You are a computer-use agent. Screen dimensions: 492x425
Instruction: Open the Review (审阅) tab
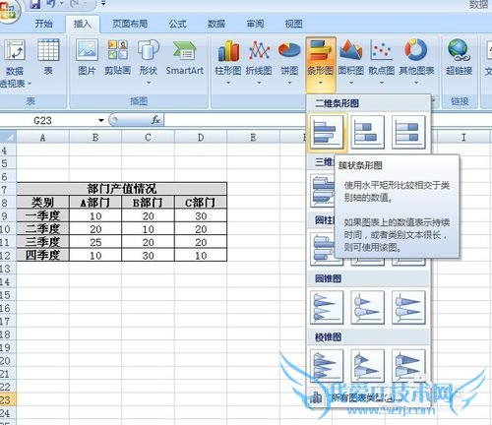pos(255,24)
